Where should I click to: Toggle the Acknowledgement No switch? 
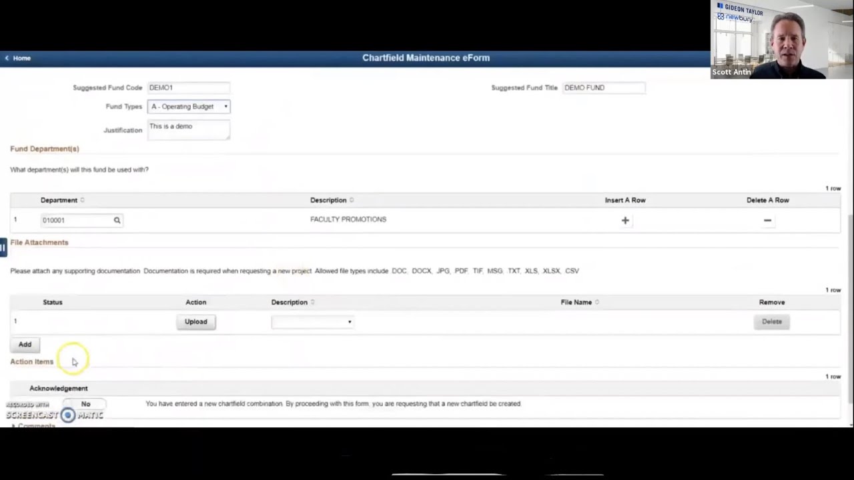click(85, 404)
